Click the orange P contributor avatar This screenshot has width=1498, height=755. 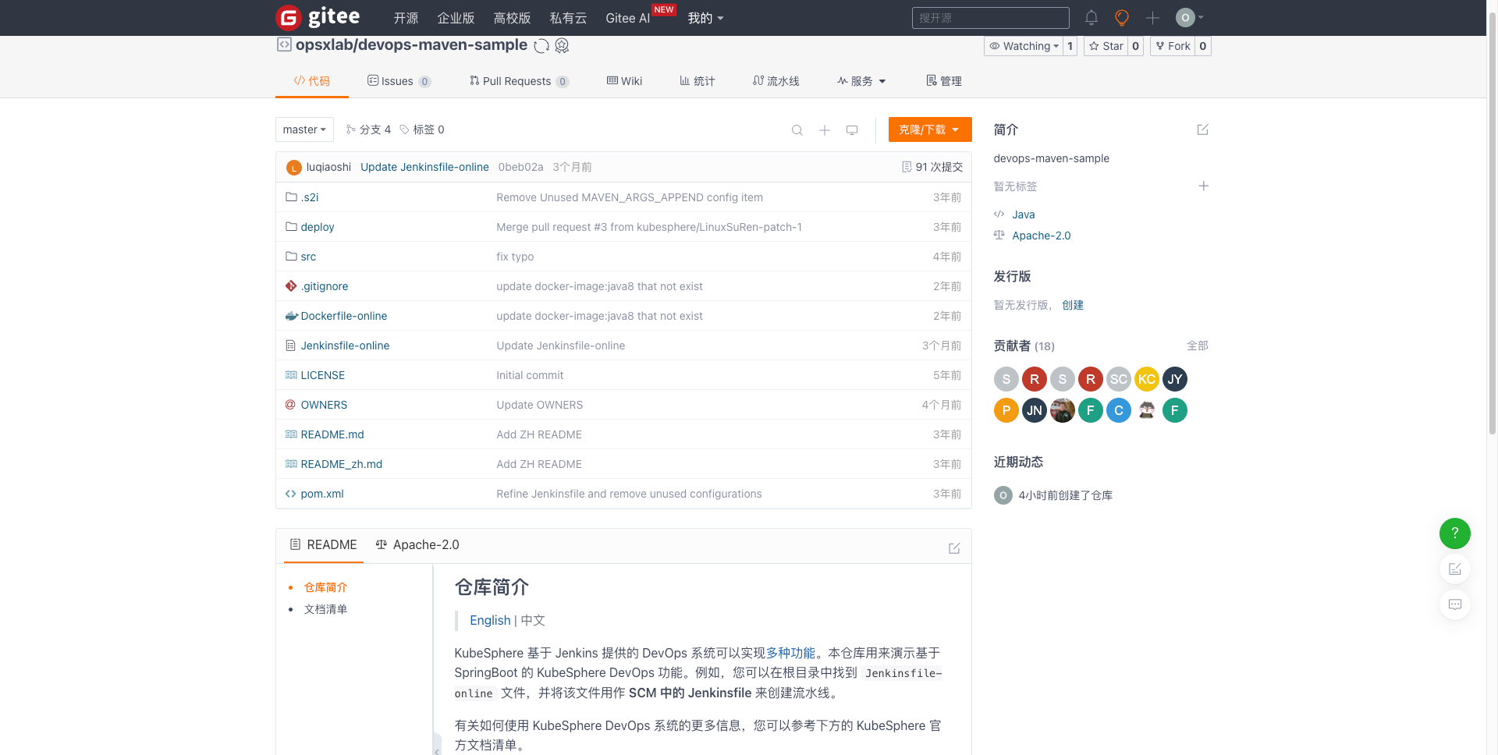(1006, 410)
